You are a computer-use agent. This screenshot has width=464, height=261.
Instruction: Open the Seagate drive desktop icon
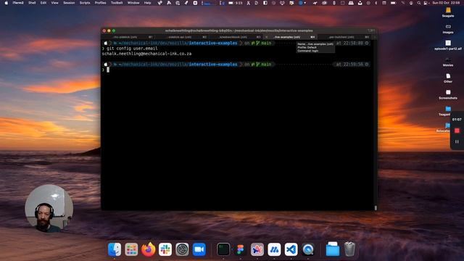coord(448,12)
